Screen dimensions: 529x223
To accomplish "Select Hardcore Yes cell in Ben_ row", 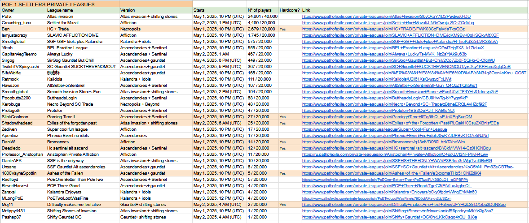I will pyautogui.click(x=290, y=29).
